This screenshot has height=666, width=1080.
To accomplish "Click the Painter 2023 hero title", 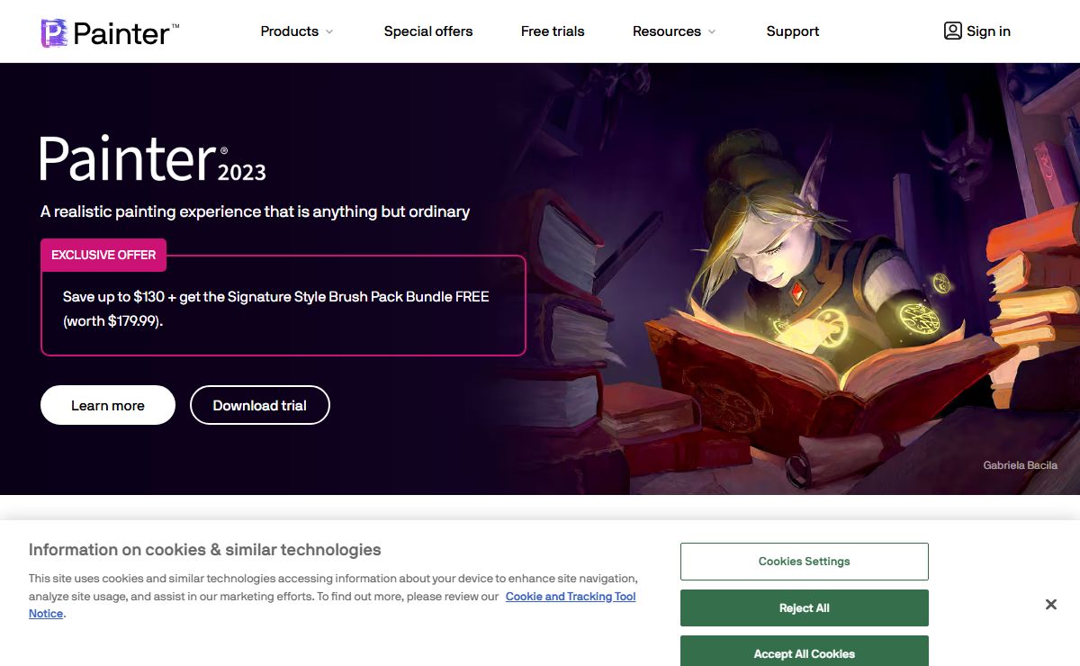I will pyautogui.click(x=153, y=159).
